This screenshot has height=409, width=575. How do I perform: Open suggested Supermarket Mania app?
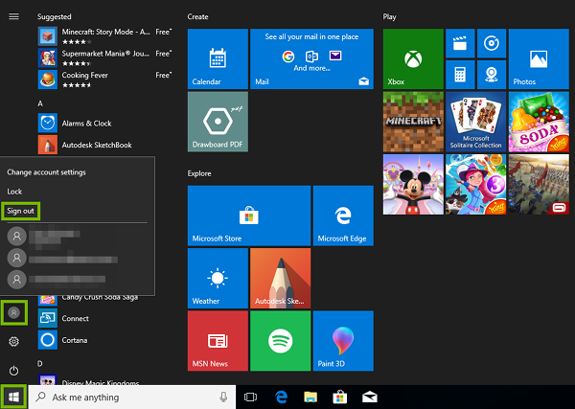click(104, 57)
